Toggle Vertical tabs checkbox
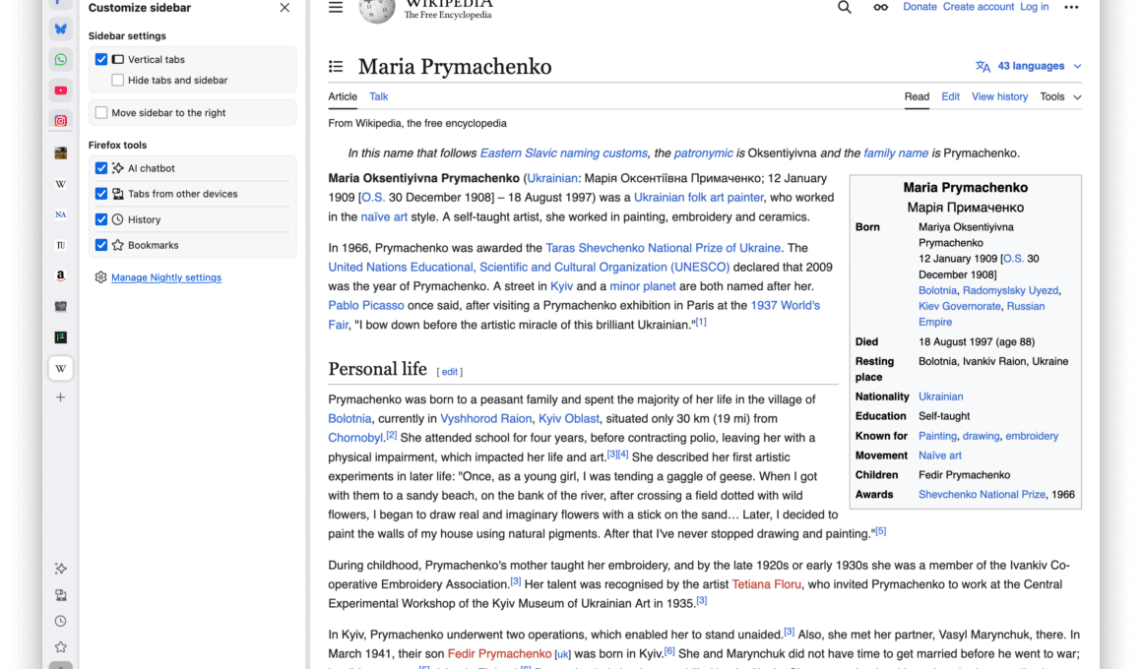Viewport: 1142px width, 669px height. coord(101,60)
